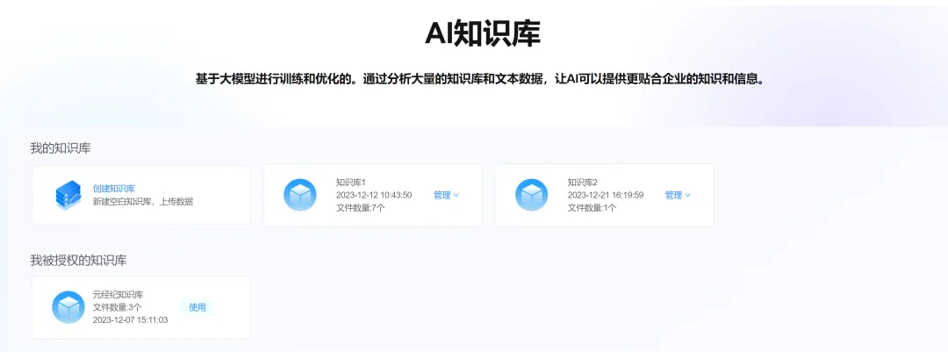Select the 元经纪知识库 title text
Viewport: 948px width, 352px height.
click(118, 295)
